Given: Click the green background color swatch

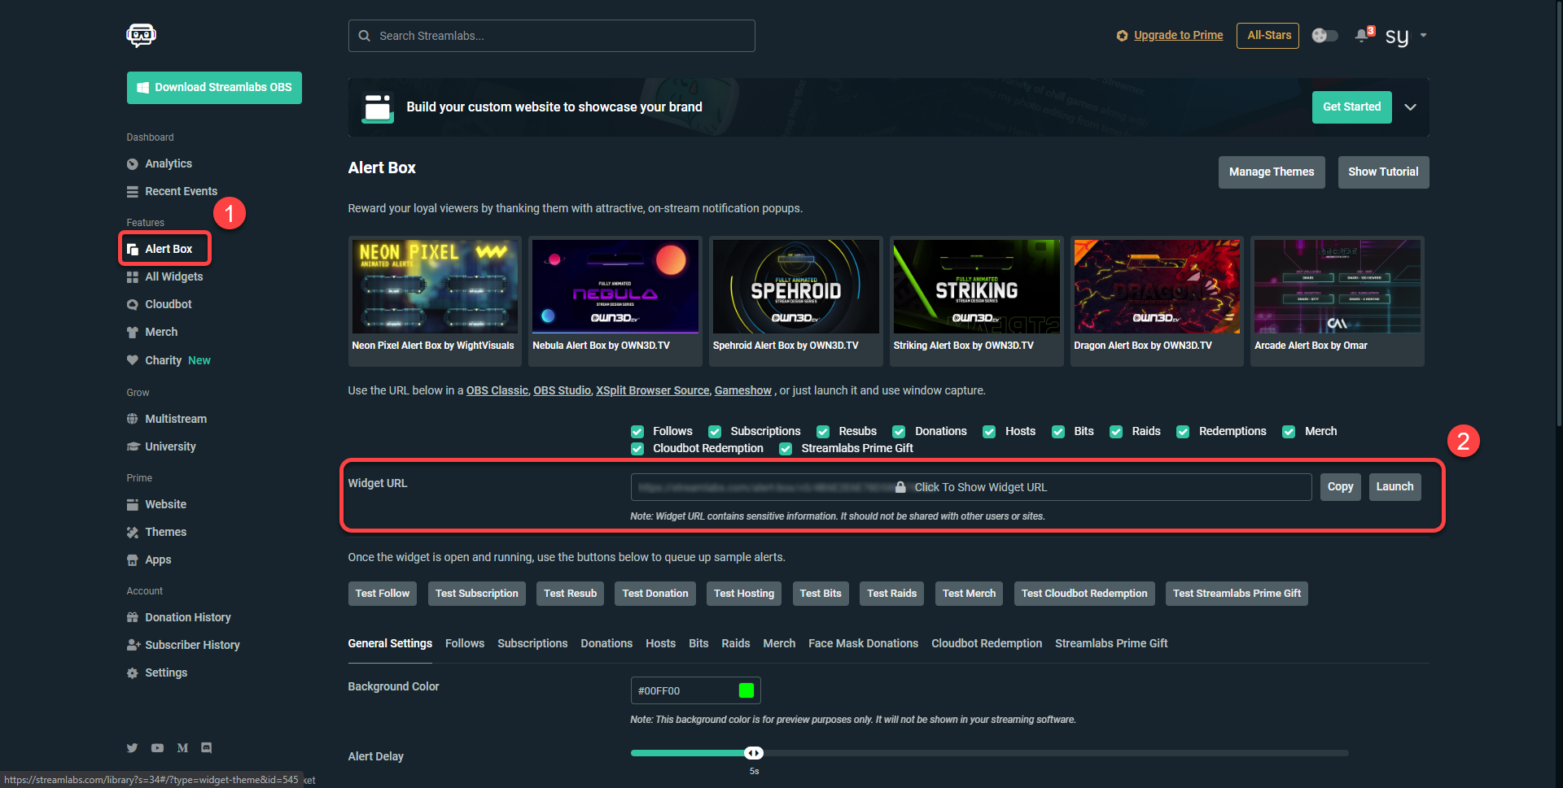Looking at the screenshot, I should tap(746, 691).
